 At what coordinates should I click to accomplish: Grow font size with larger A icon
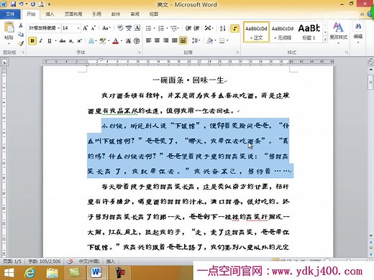(x=85, y=28)
